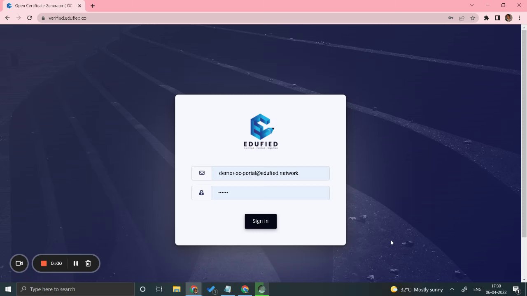This screenshot has height=296, width=527.
Task: Open the tab search dropdown chevron
Action: click(x=472, y=5)
